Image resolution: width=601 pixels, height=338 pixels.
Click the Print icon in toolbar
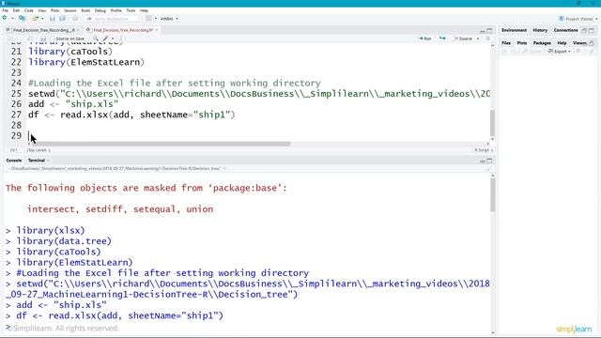pos(75,19)
